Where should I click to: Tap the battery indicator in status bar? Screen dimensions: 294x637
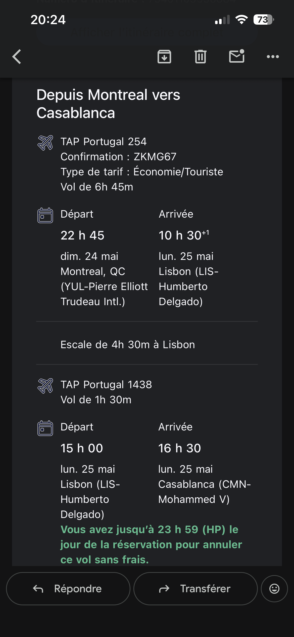click(263, 20)
